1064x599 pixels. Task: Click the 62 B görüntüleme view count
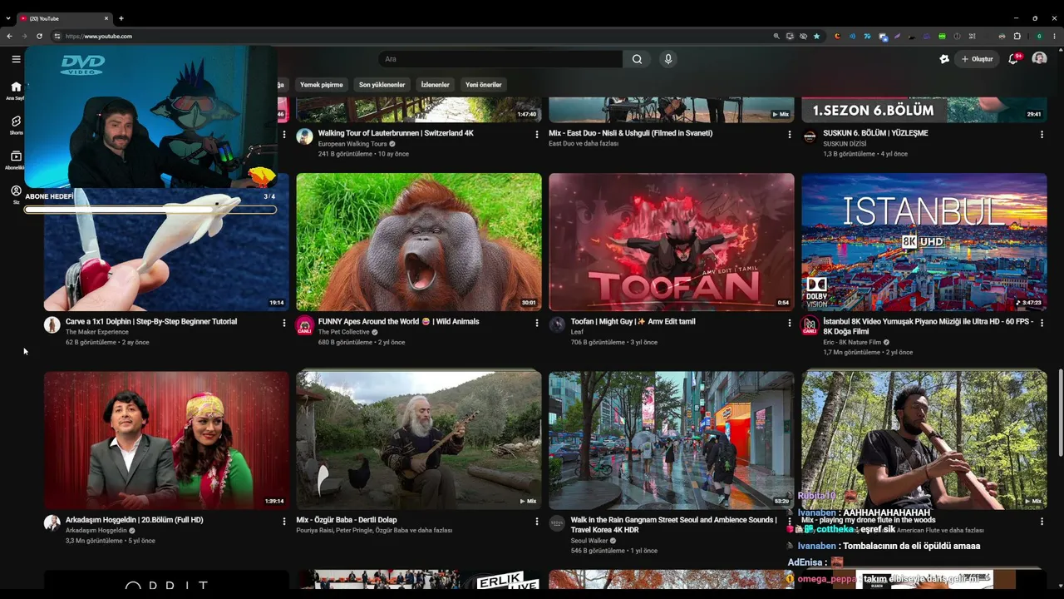(x=91, y=343)
